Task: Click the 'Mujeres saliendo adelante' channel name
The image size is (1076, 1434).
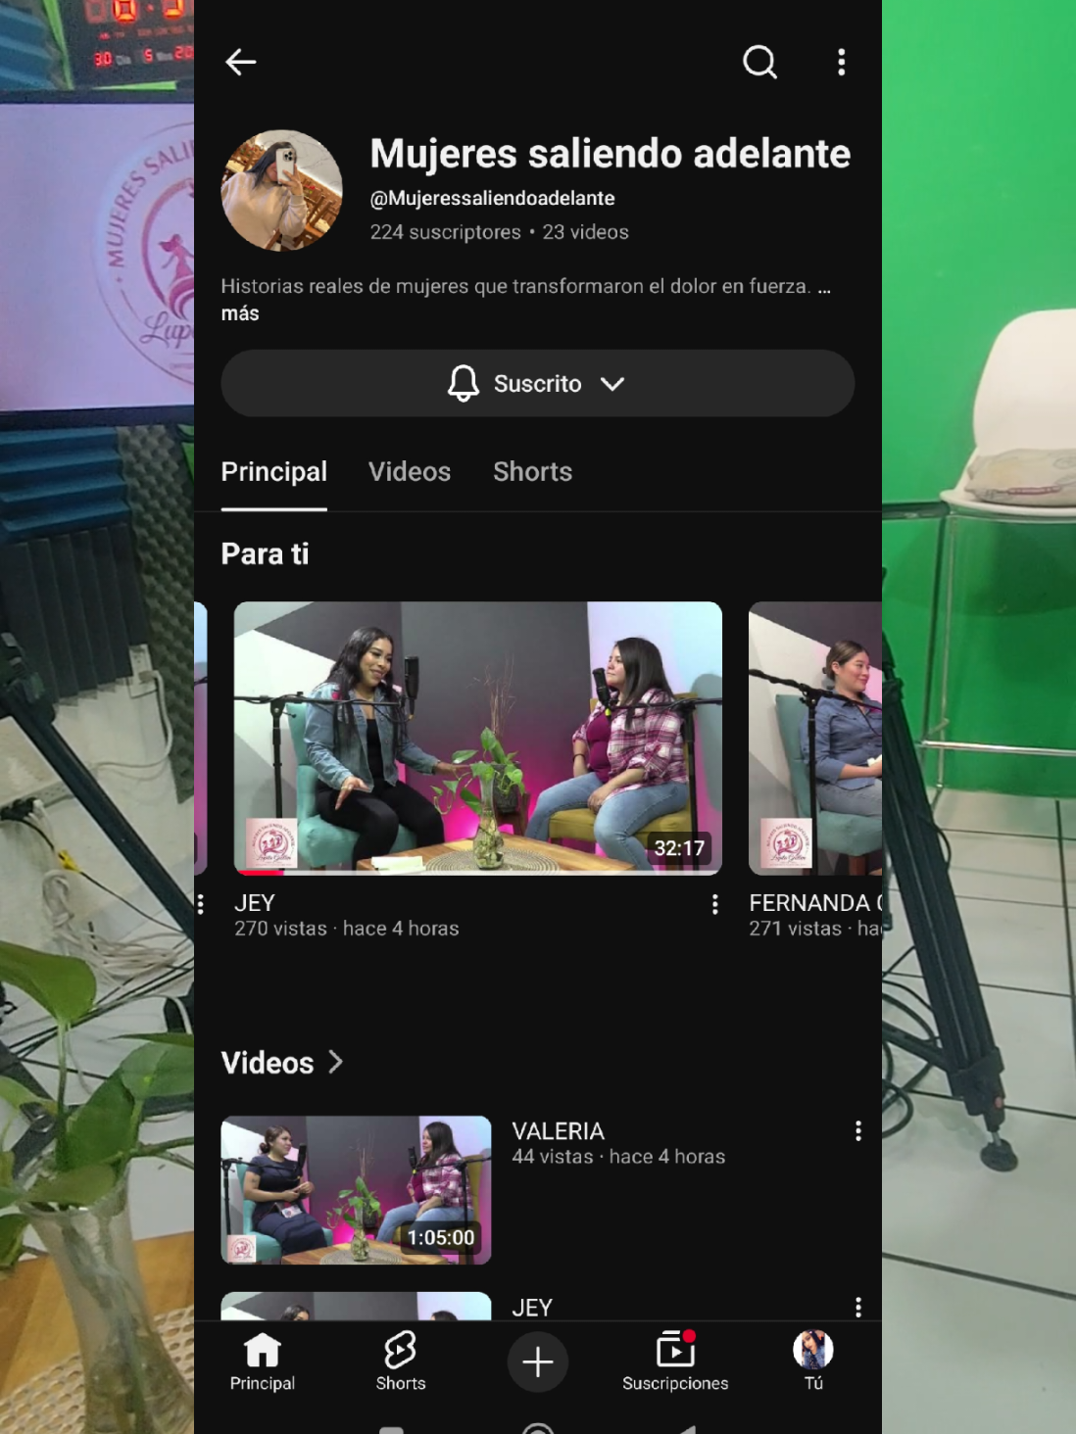Action: coord(610,154)
